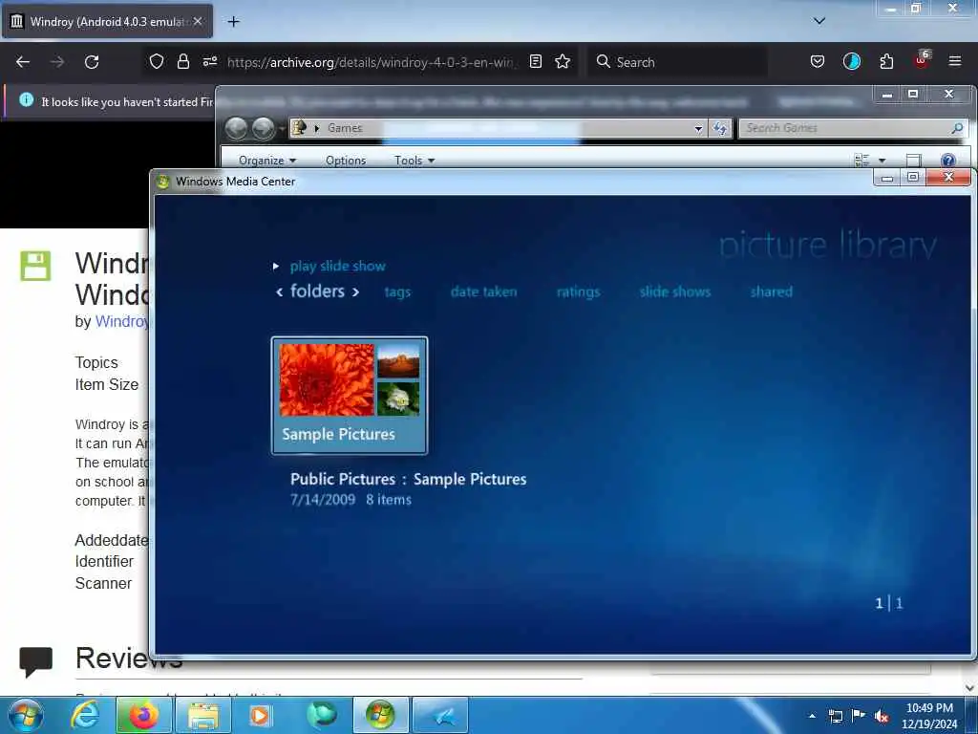Click the green floppy disk software icon
978x734 pixels.
35,266
